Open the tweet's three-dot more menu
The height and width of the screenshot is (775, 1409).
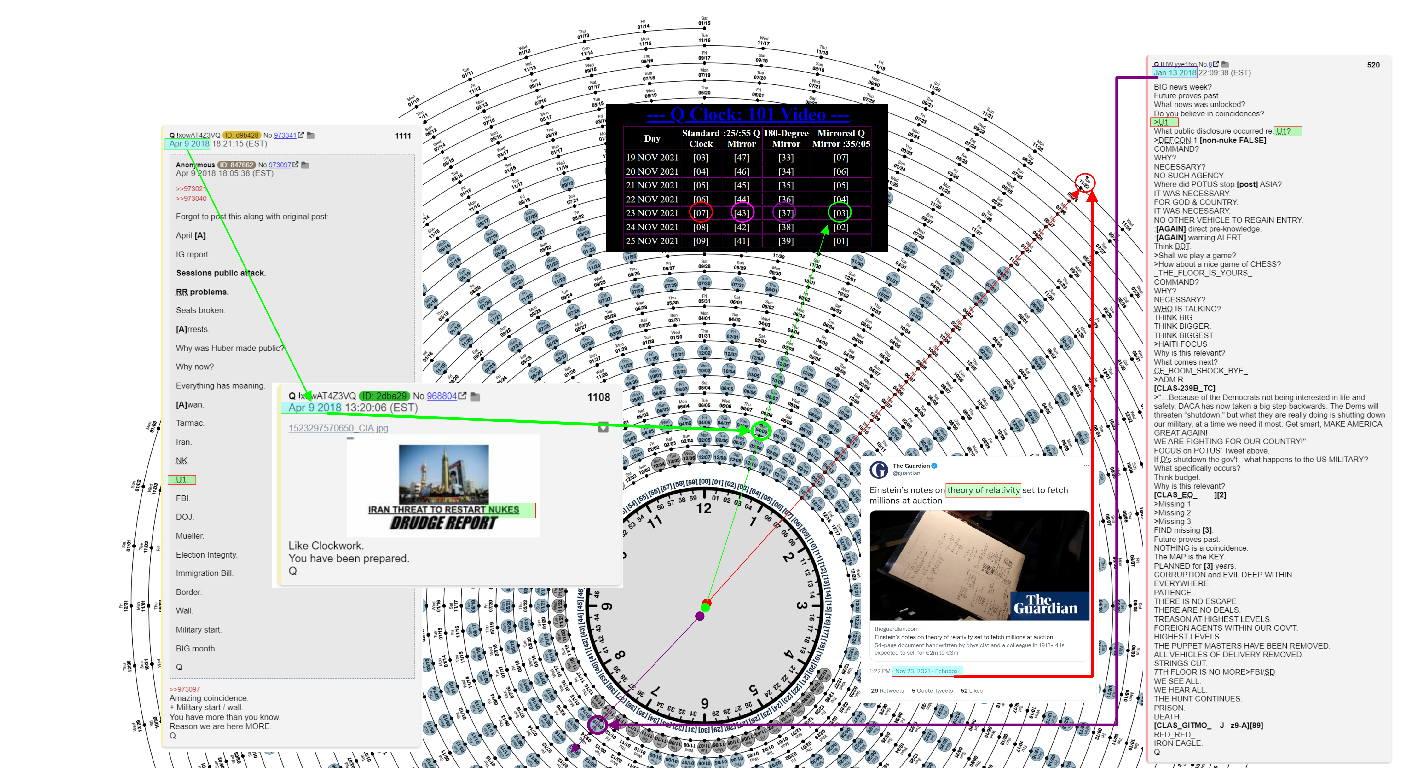pyautogui.click(x=1086, y=466)
